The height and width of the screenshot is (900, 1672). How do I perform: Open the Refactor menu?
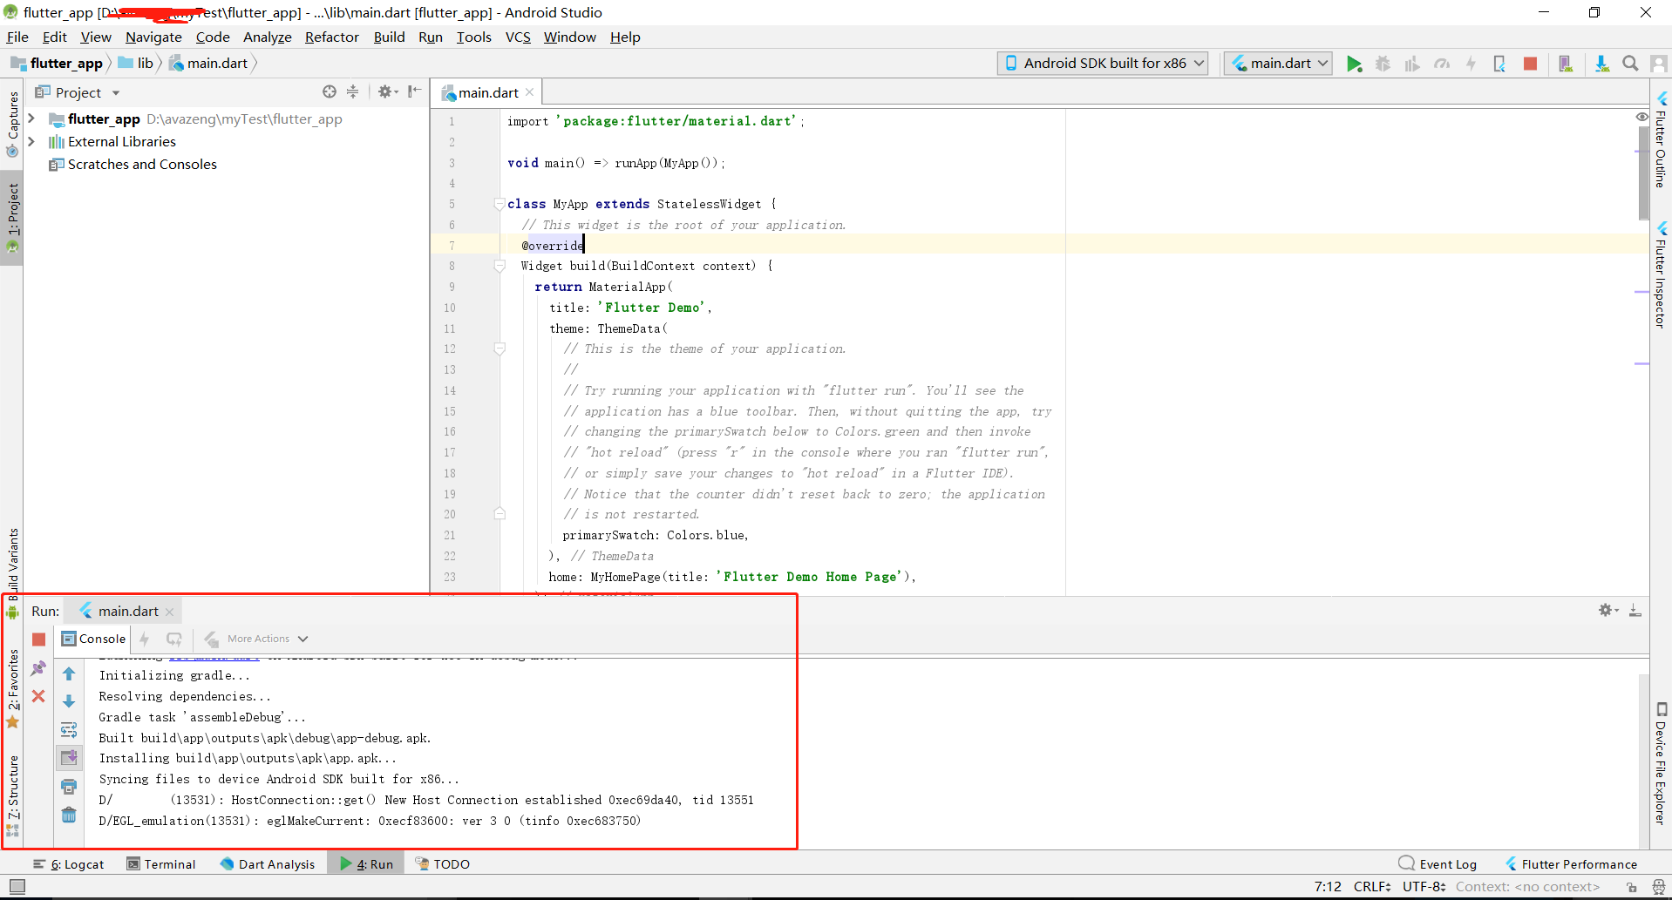pos(331,37)
